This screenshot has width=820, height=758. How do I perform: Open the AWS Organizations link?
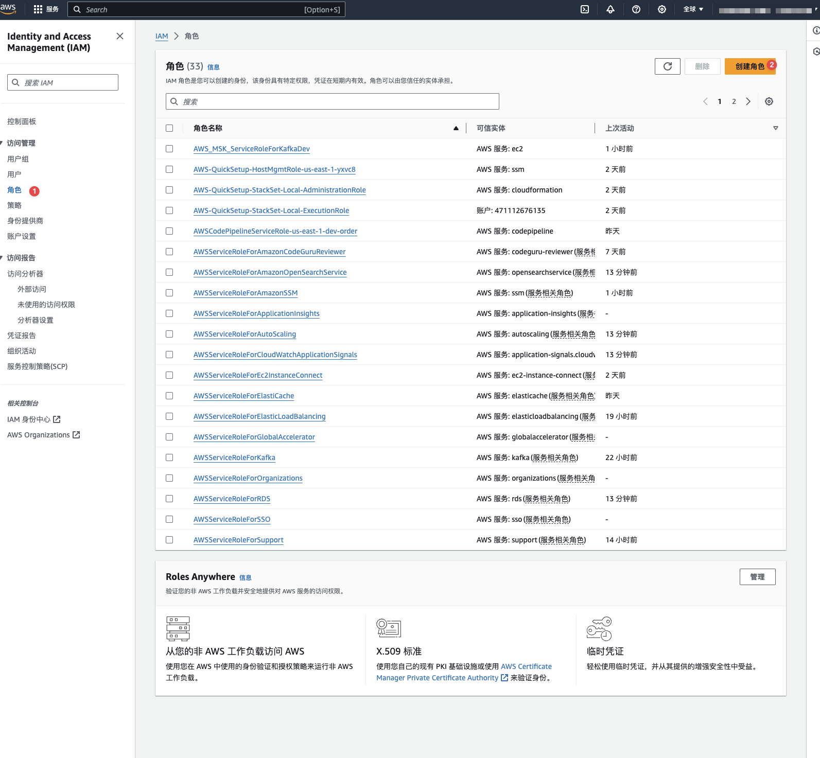(x=44, y=435)
